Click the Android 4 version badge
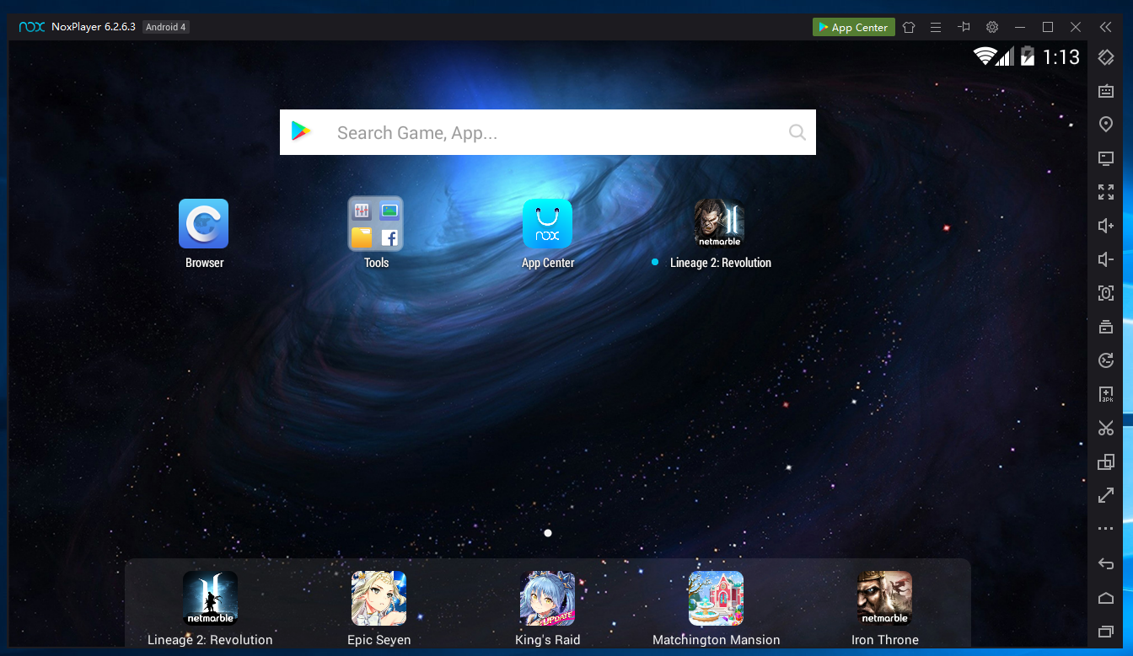The width and height of the screenshot is (1133, 656). (x=165, y=27)
